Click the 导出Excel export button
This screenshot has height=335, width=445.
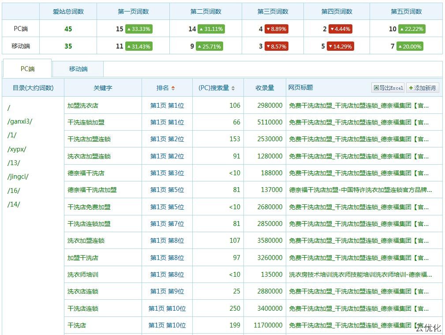388,88
